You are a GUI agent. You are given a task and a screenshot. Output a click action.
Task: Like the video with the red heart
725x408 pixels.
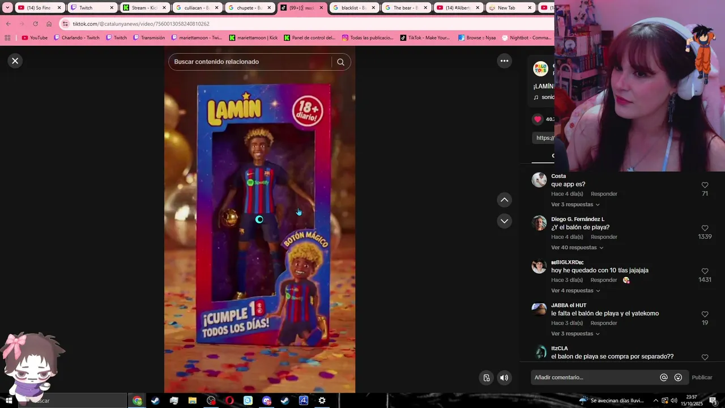[x=538, y=119]
